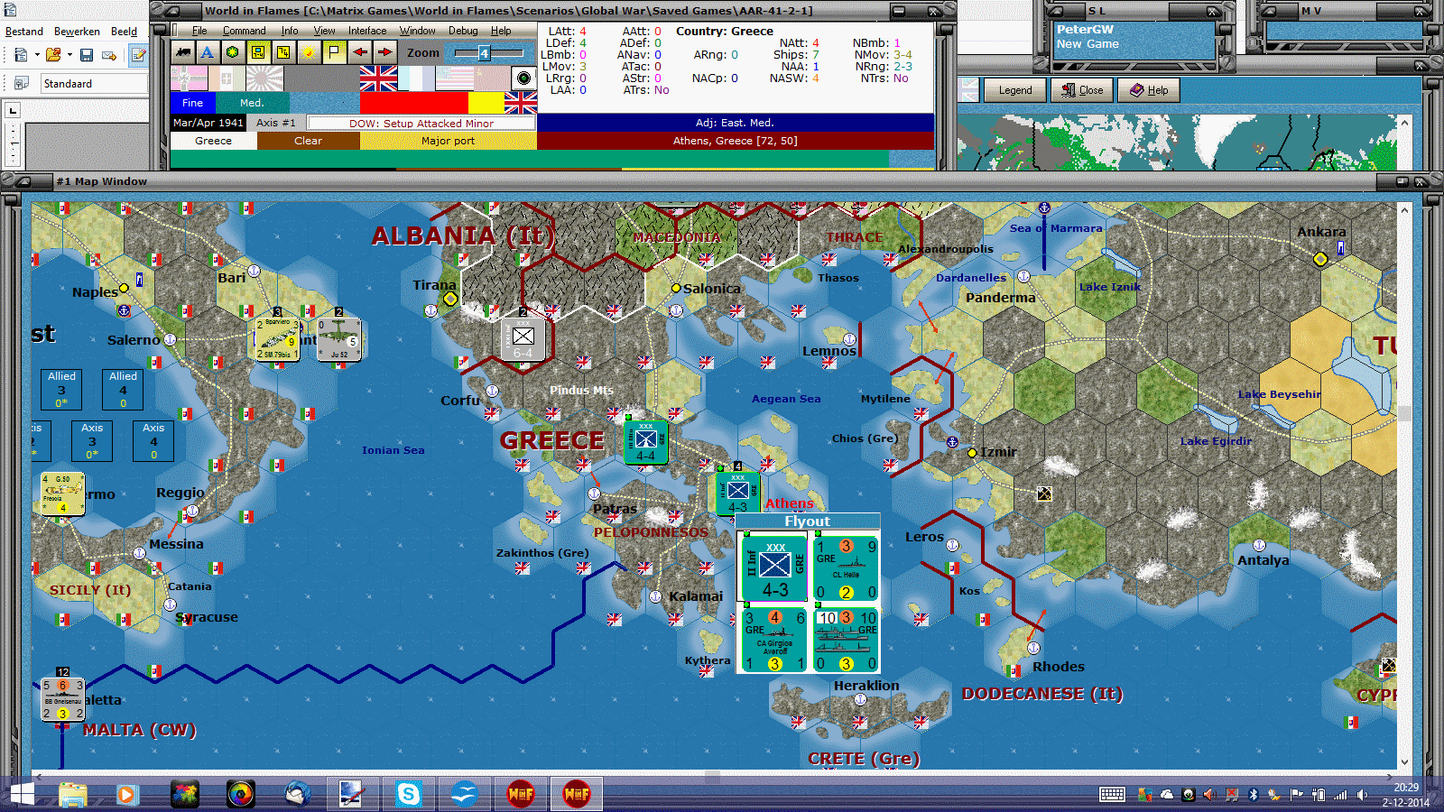Open Skype from the taskbar
Image resolution: width=1444 pixels, height=812 pixels.
click(409, 794)
